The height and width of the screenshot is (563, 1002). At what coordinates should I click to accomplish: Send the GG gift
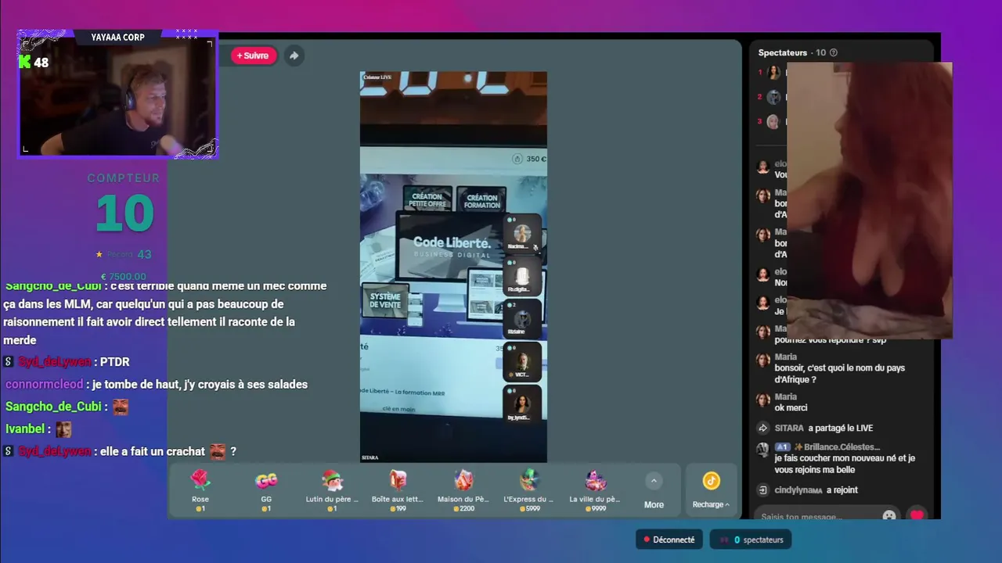(x=266, y=490)
